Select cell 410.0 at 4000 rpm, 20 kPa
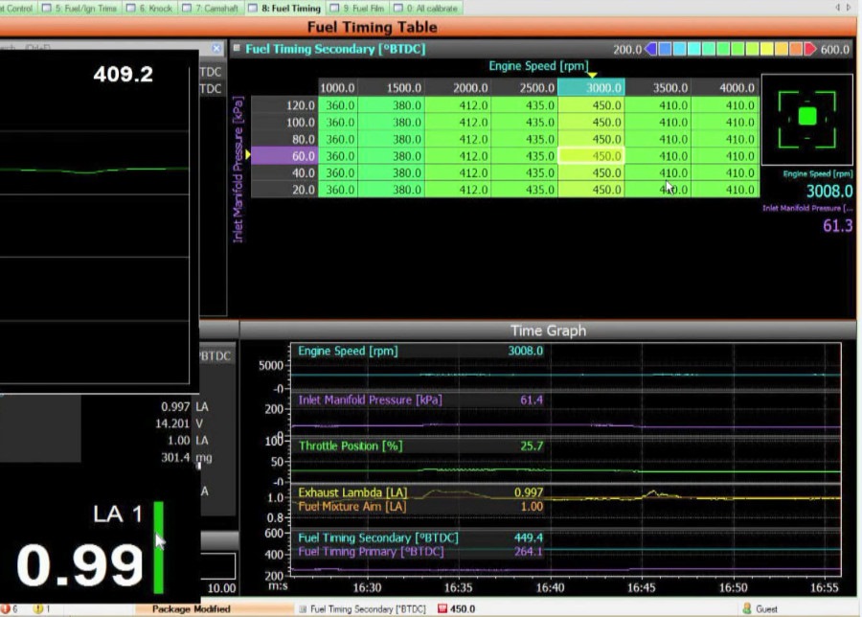 click(x=726, y=190)
